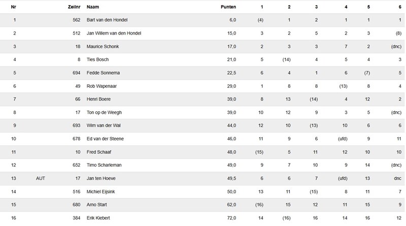Click the Punten column header
Viewport: 406px width, 226px height.
coord(228,7)
